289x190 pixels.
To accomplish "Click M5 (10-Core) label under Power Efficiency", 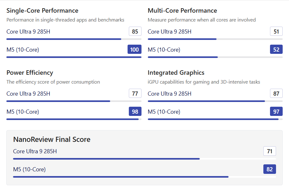I will 23,112.
